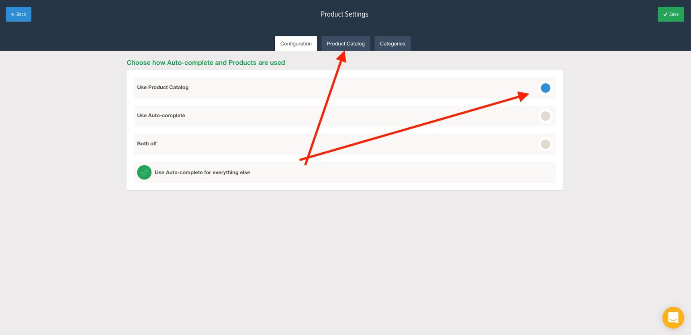Click the "Both off" row label
691x335 pixels.
(147, 144)
